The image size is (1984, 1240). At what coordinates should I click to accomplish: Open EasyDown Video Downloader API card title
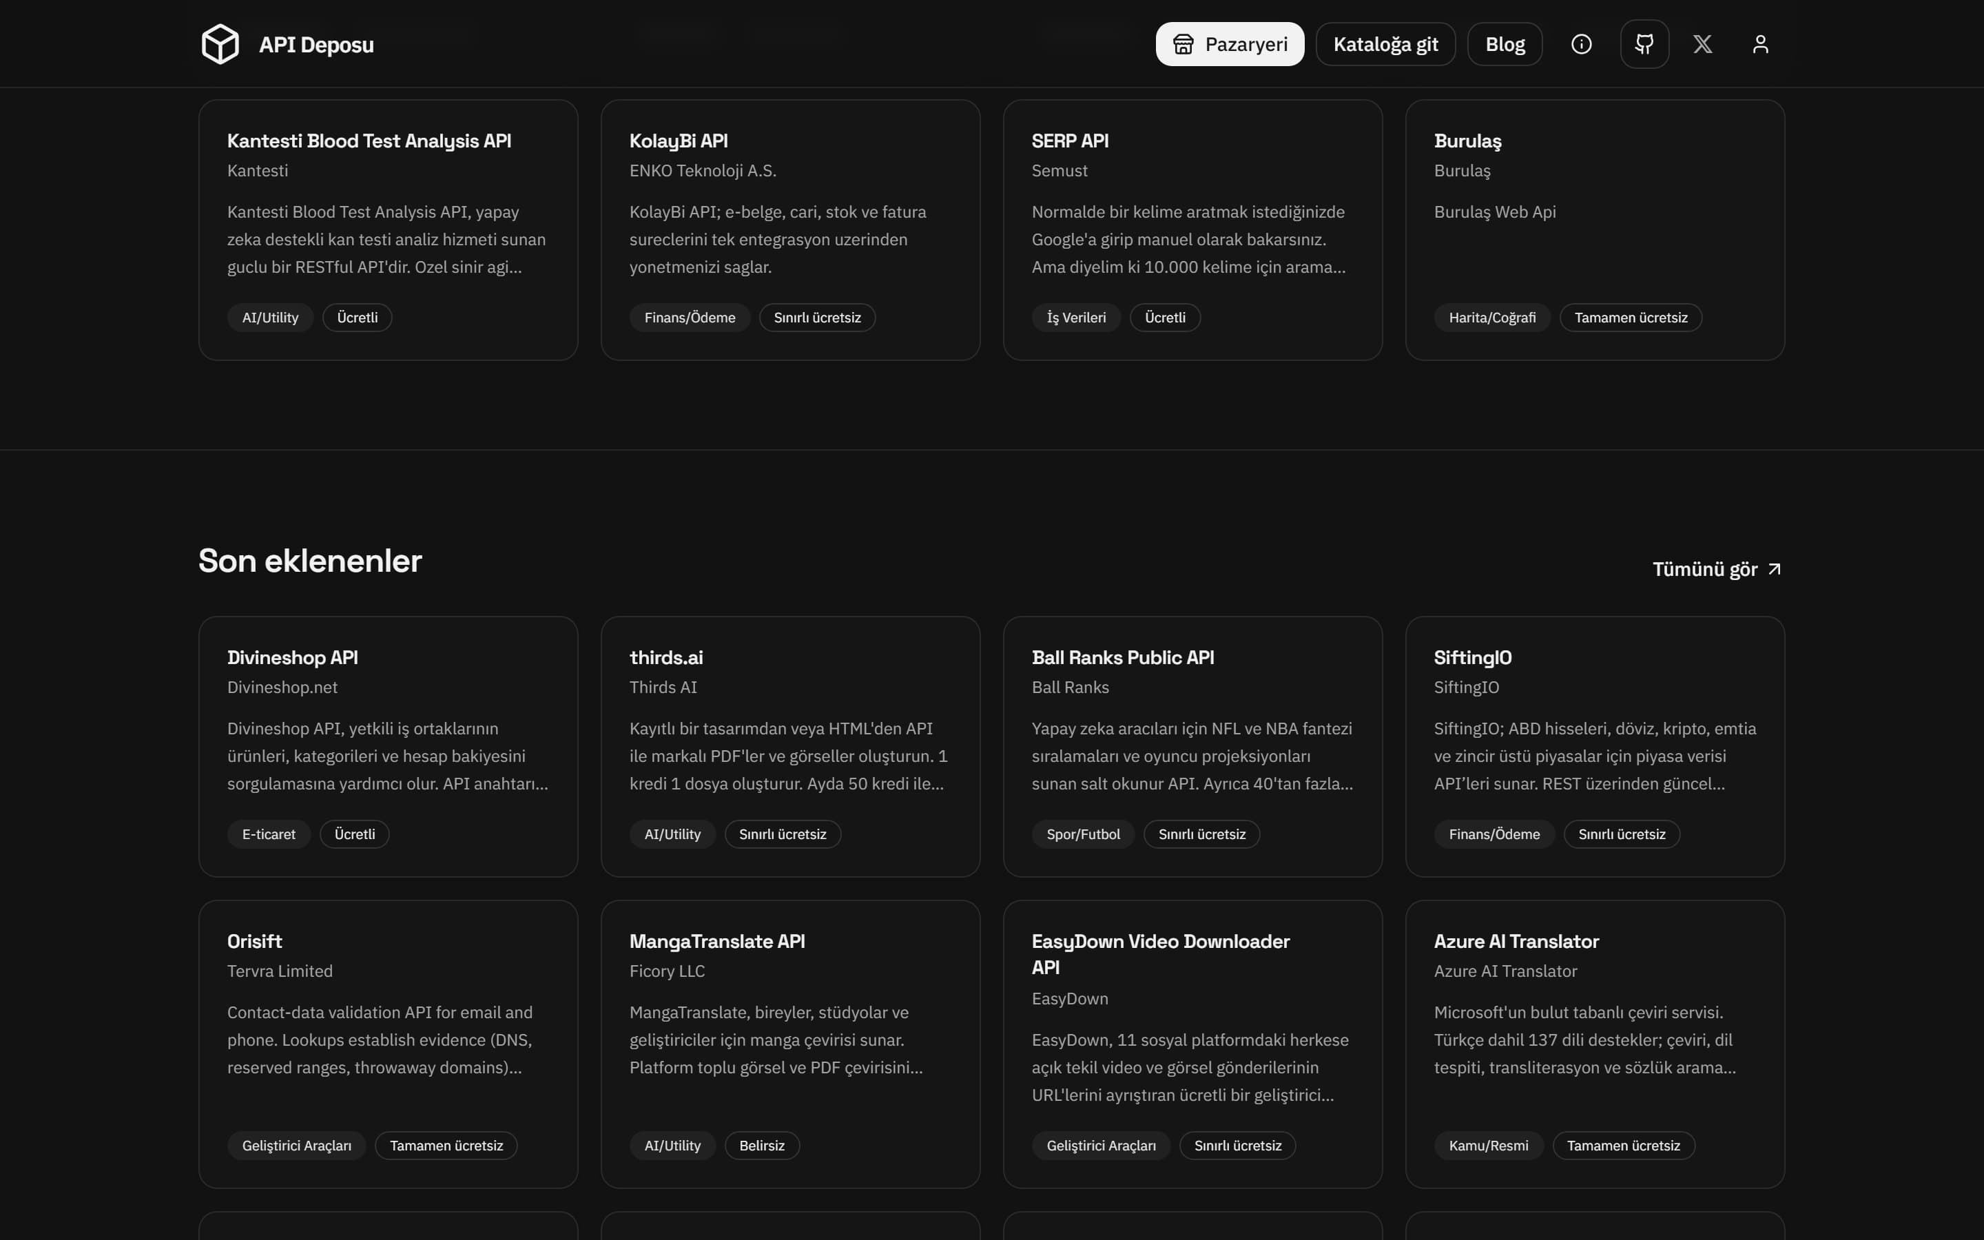(1160, 955)
